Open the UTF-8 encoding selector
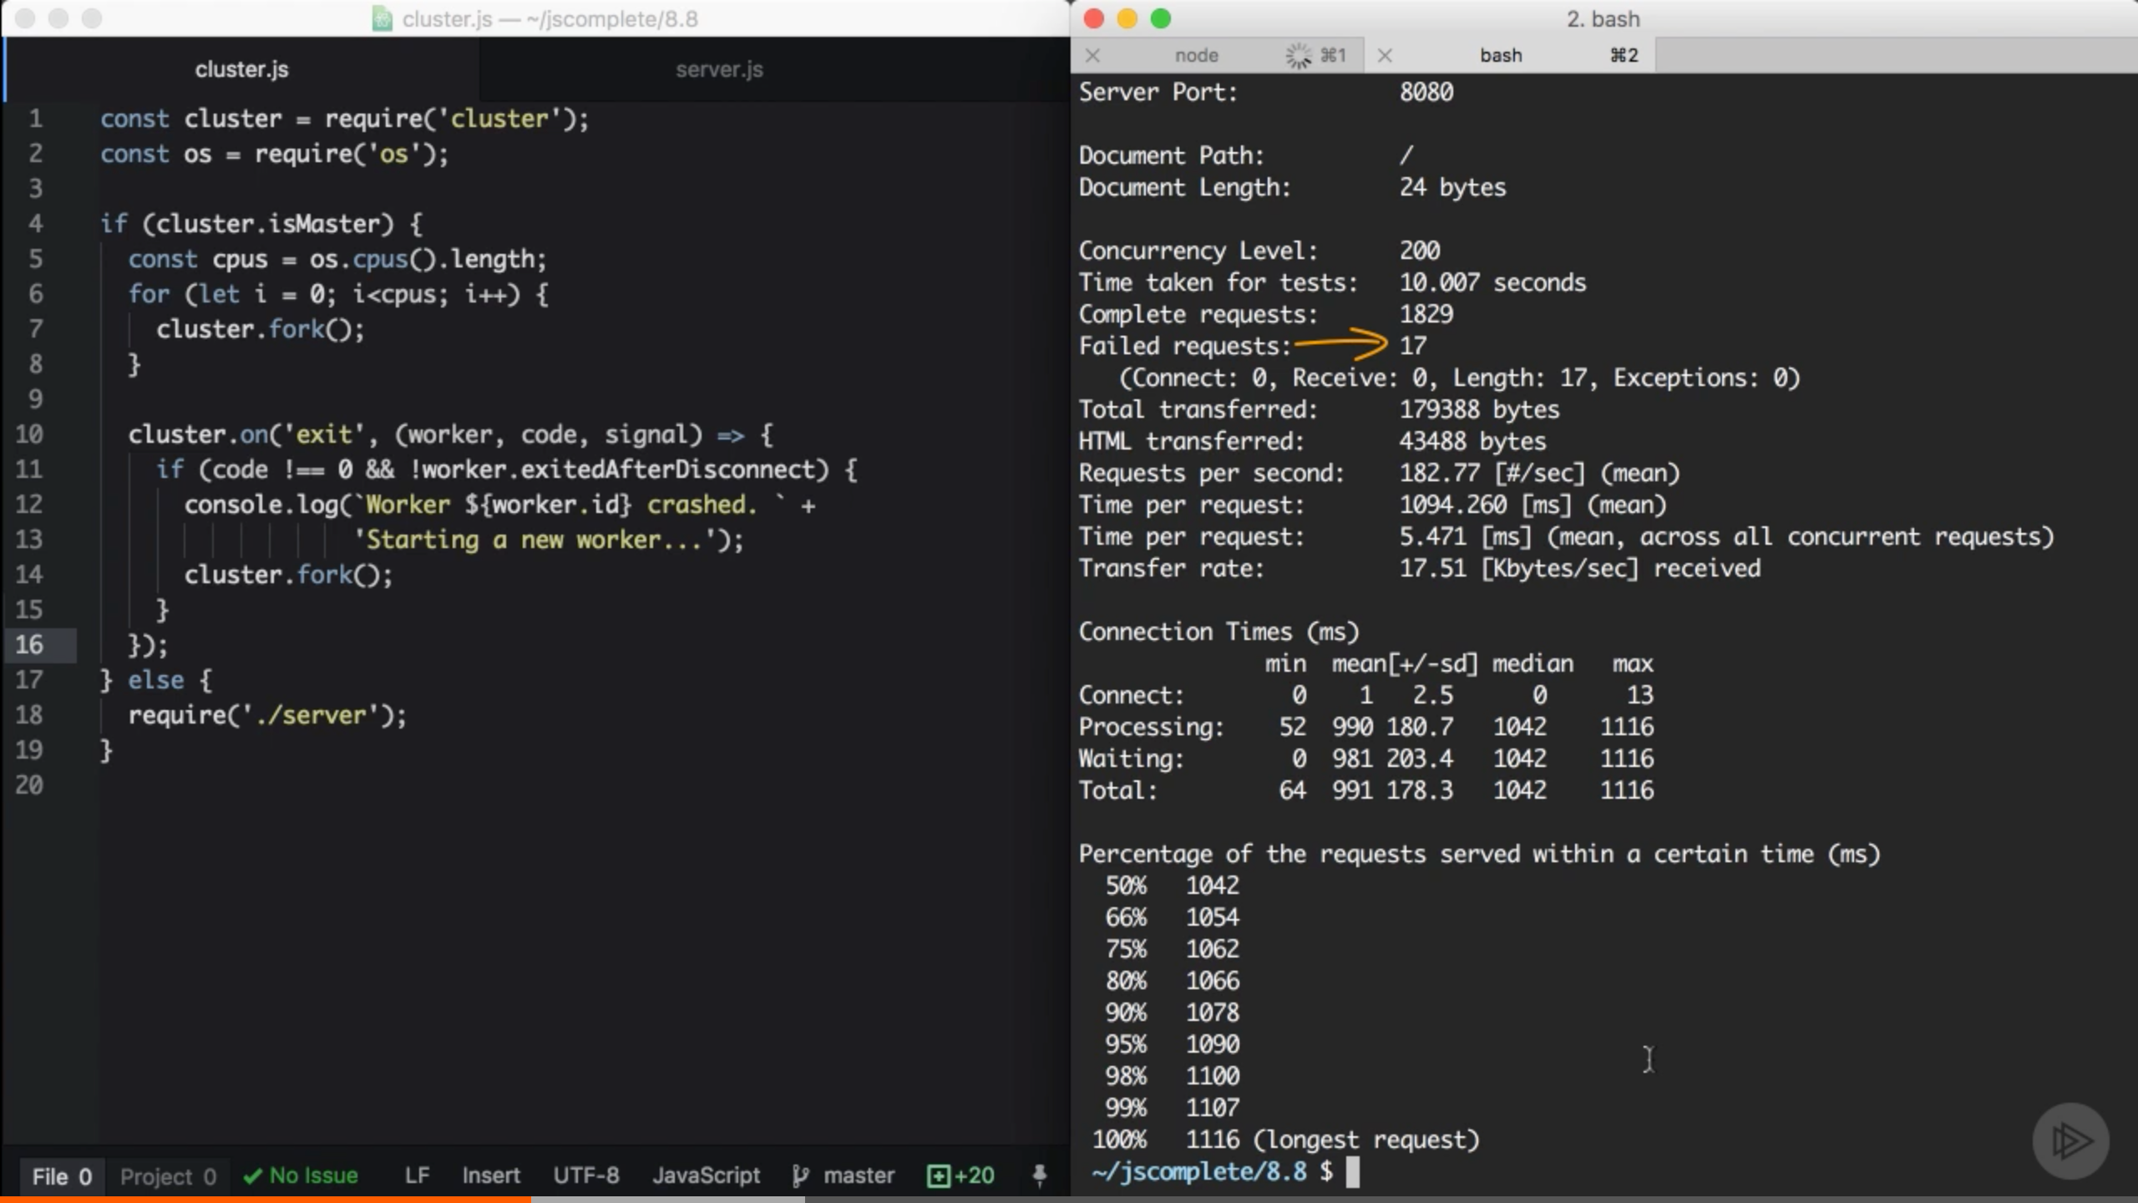 587,1175
